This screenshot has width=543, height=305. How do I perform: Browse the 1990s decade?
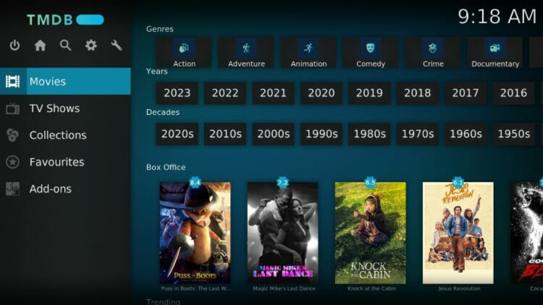pos(321,134)
